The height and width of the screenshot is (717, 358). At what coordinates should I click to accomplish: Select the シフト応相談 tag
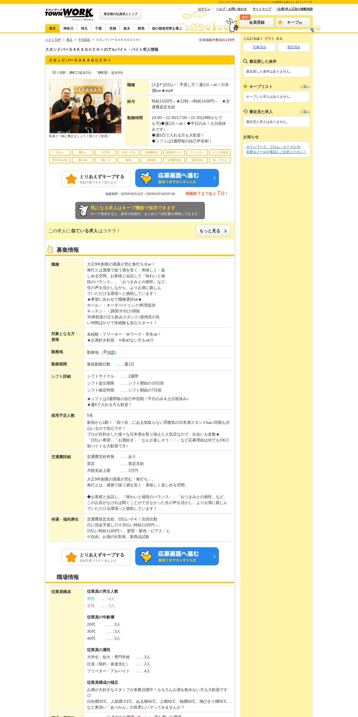[x=220, y=152]
